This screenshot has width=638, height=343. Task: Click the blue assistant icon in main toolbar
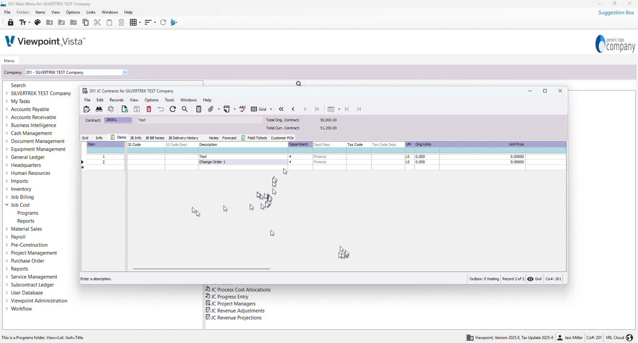174,22
